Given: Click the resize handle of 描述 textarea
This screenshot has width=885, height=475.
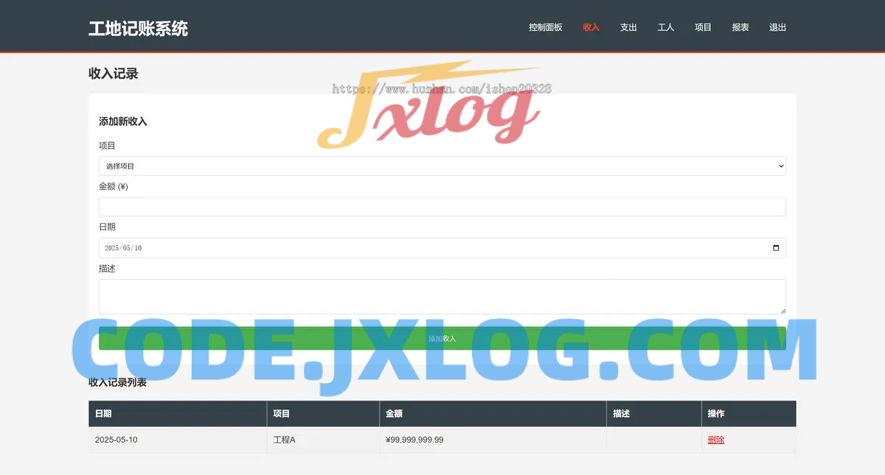Looking at the screenshot, I should (782, 311).
